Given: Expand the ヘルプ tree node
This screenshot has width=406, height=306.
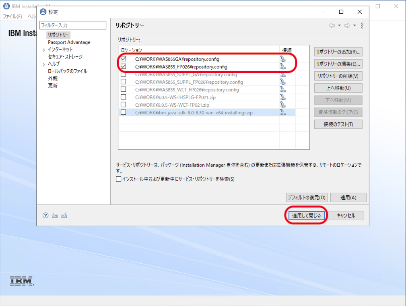Looking at the screenshot, I should click(44, 64).
